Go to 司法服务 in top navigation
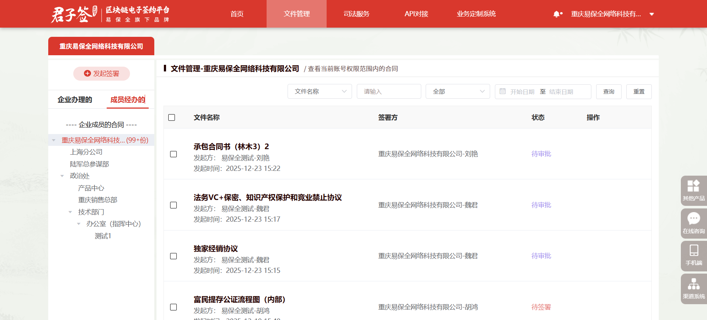707x320 pixels. [x=356, y=14]
